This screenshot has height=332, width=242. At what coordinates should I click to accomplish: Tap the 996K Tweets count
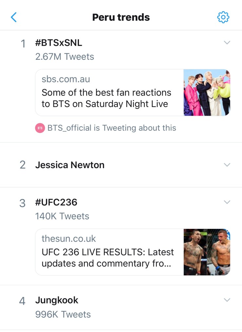click(63, 314)
